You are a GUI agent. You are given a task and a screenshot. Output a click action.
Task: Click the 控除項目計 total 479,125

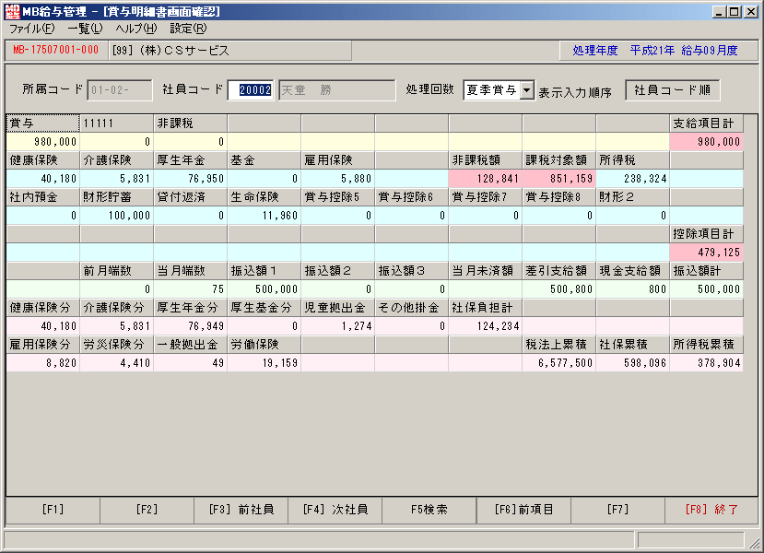(707, 253)
